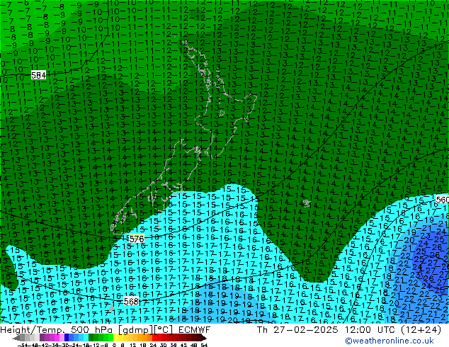This screenshot has width=449, height=347.
Task: Click the ECMWF model label
Action: [x=195, y=330]
